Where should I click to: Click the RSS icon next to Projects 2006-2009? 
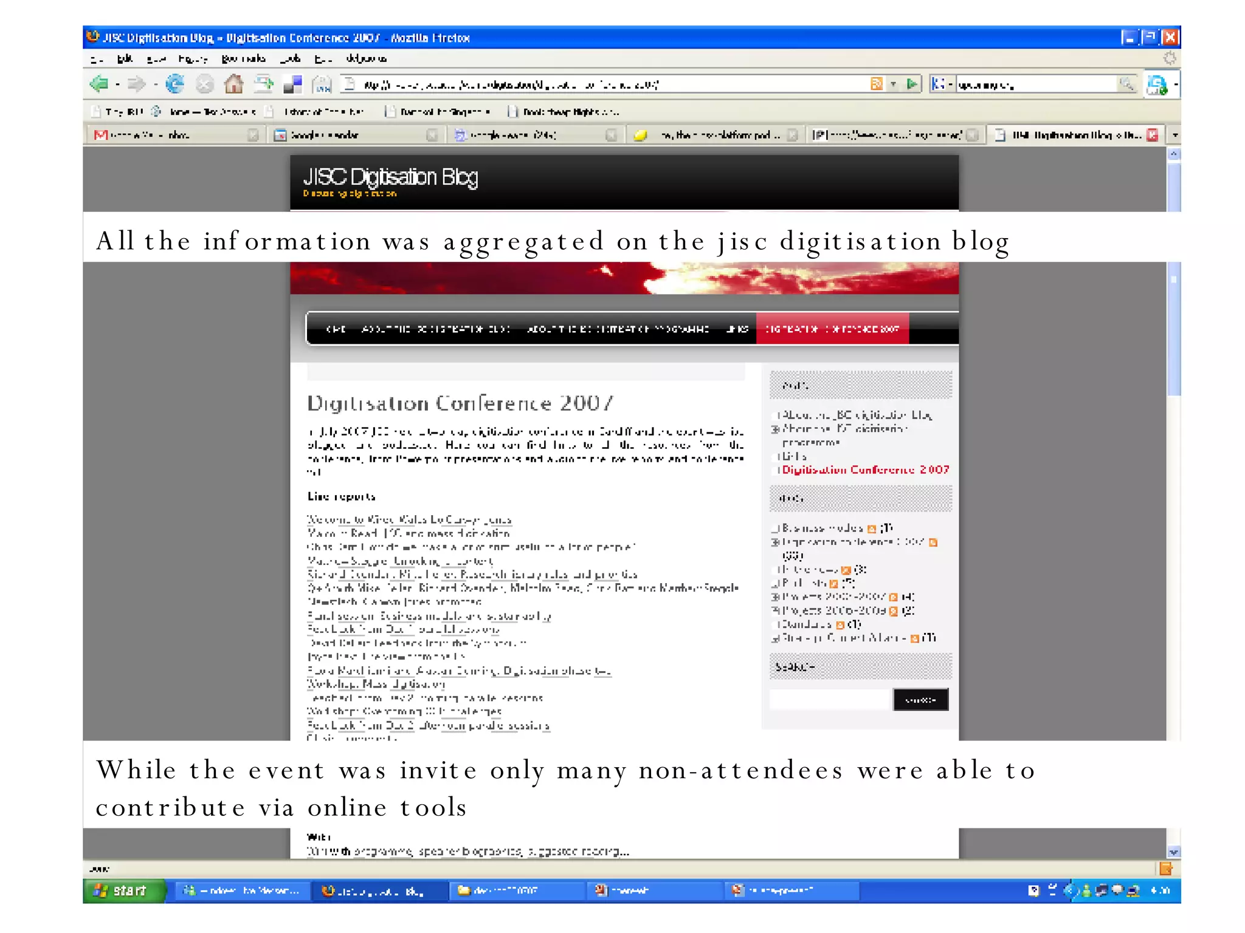click(893, 611)
